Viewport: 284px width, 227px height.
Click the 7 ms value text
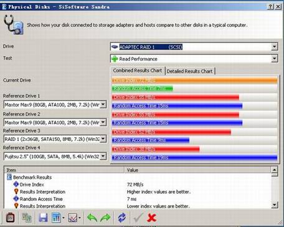[x=131, y=199]
